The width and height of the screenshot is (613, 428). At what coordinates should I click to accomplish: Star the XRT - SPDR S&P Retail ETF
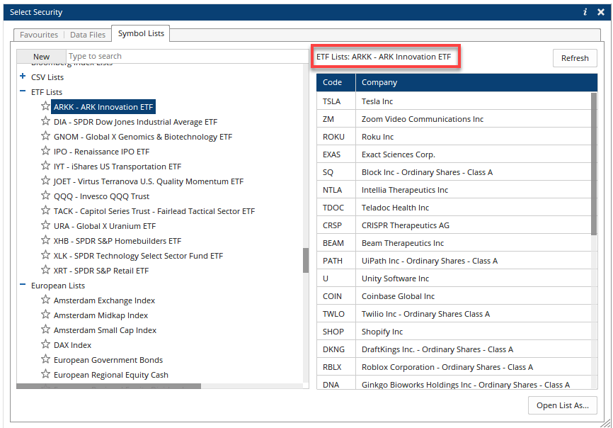tap(45, 269)
